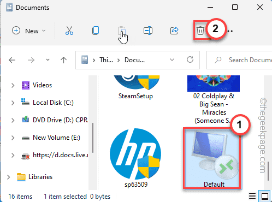Select the sp63509 HP installer file

(135, 158)
